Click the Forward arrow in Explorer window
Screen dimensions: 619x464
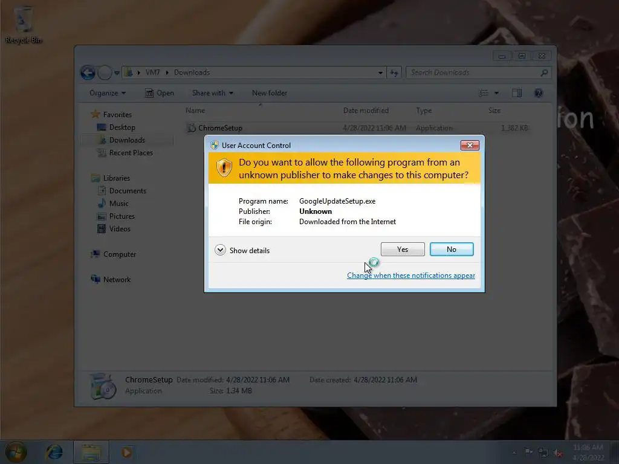[105, 72]
